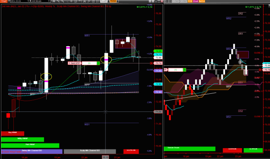Viewport: 270px width, 159px height.
Task: Click the green Mnt VWAP button
Action: [30, 146]
